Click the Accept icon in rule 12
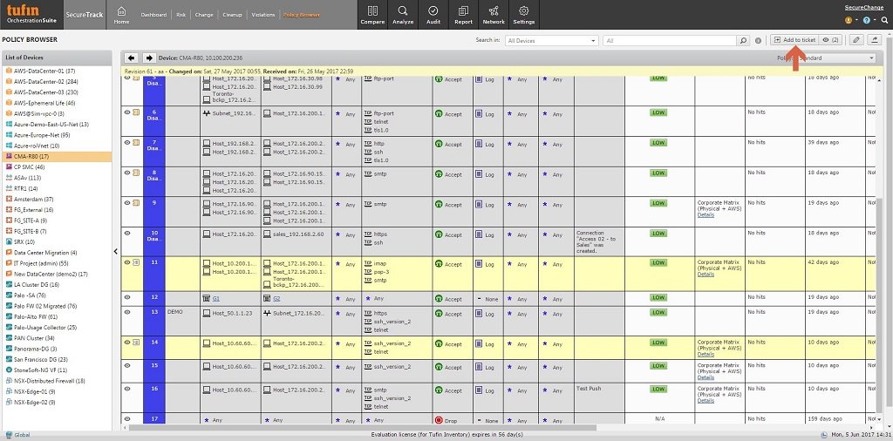Image resolution: width=893 pixels, height=441 pixels. pos(439,299)
